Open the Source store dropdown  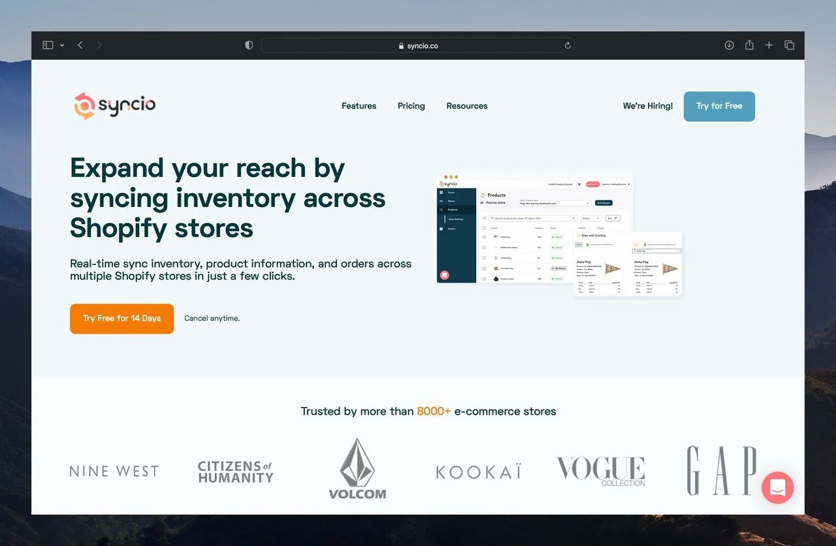(x=555, y=203)
